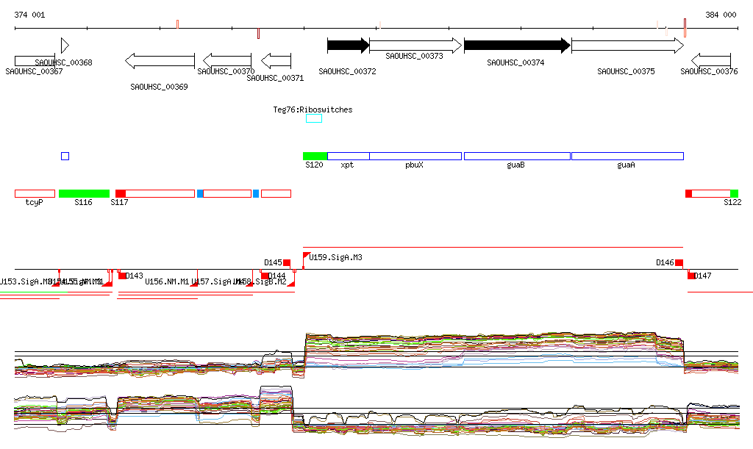Click the red D145 terminator marker
Viewport: 753px width, 449px height.
click(x=287, y=263)
